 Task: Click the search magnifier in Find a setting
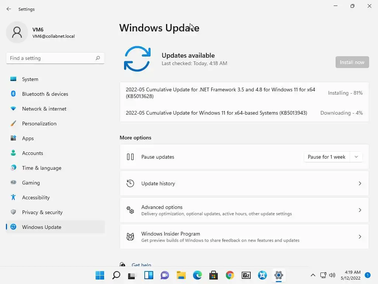97,58
